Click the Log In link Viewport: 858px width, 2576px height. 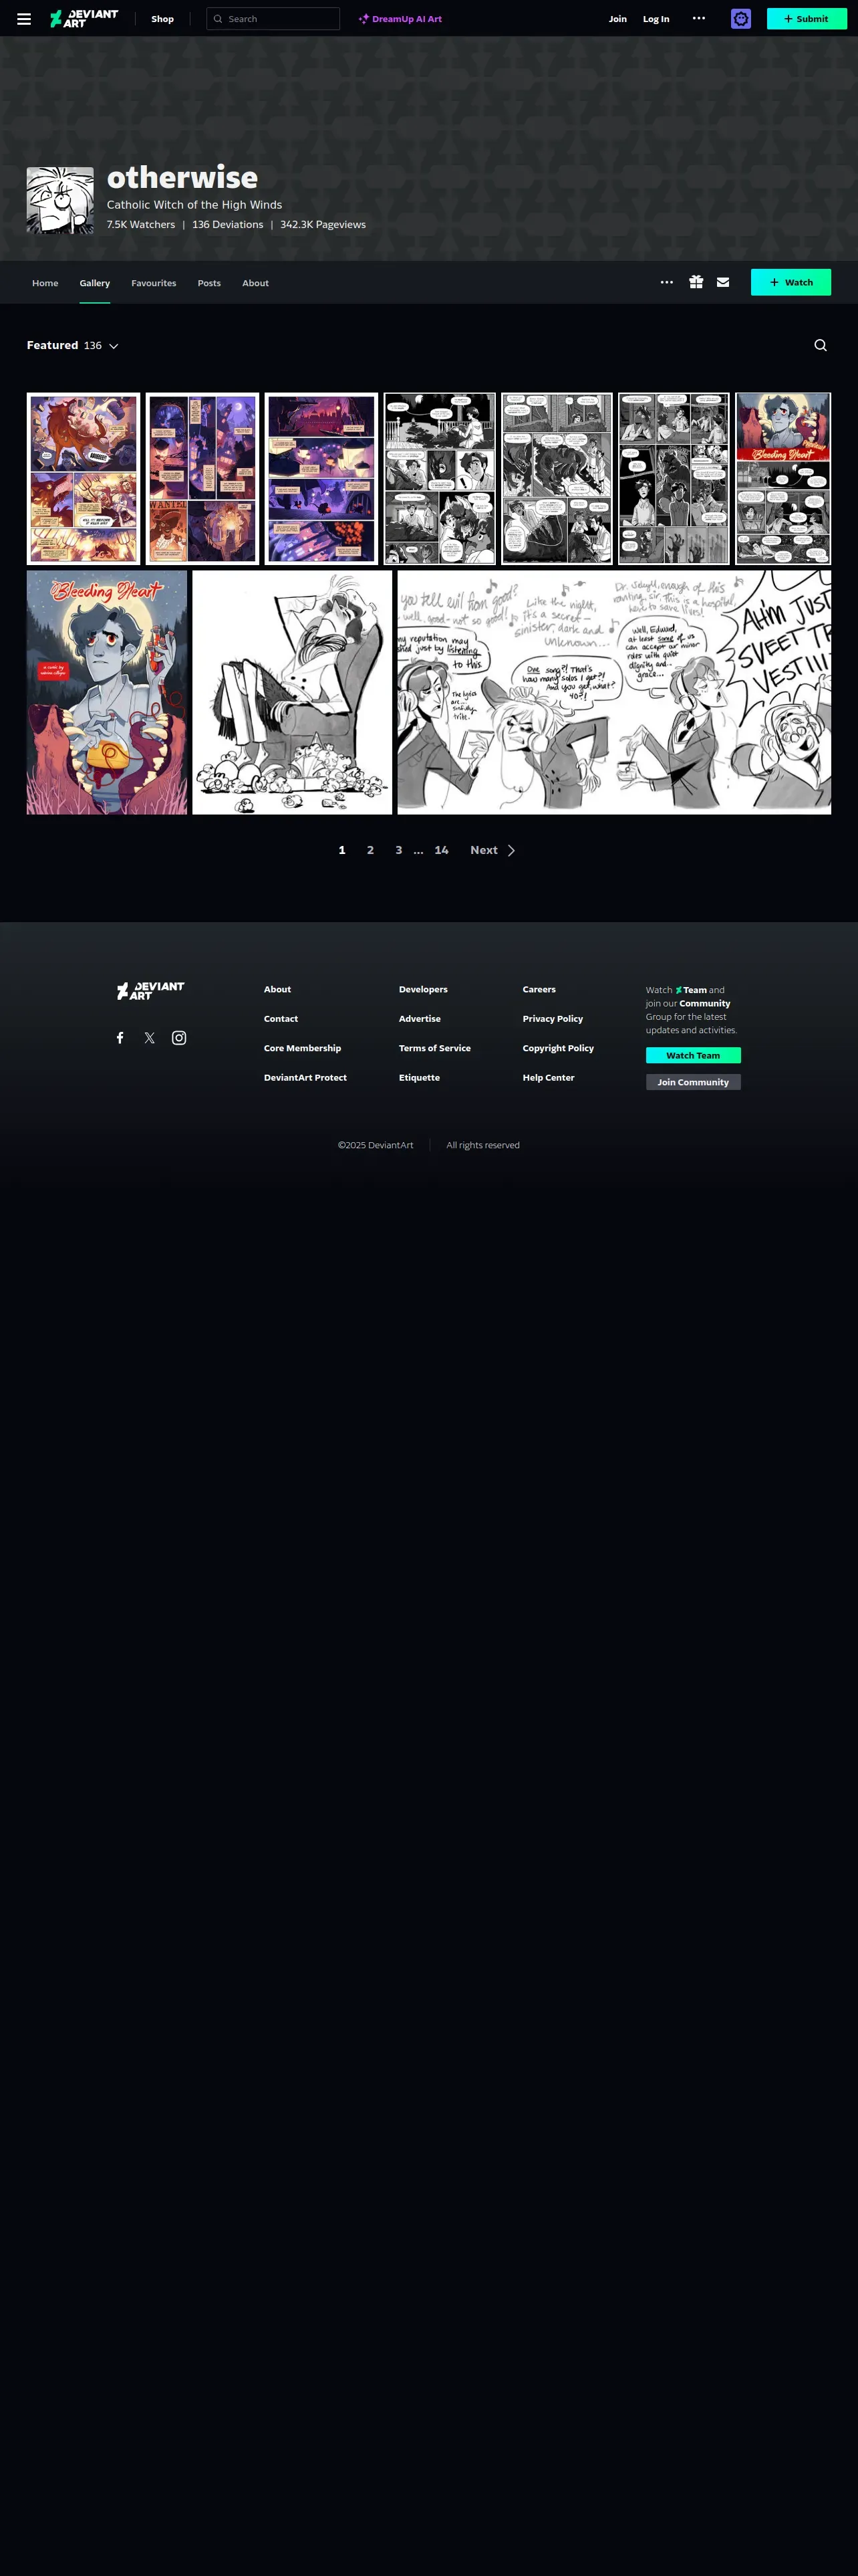click(x=656, y=19)
